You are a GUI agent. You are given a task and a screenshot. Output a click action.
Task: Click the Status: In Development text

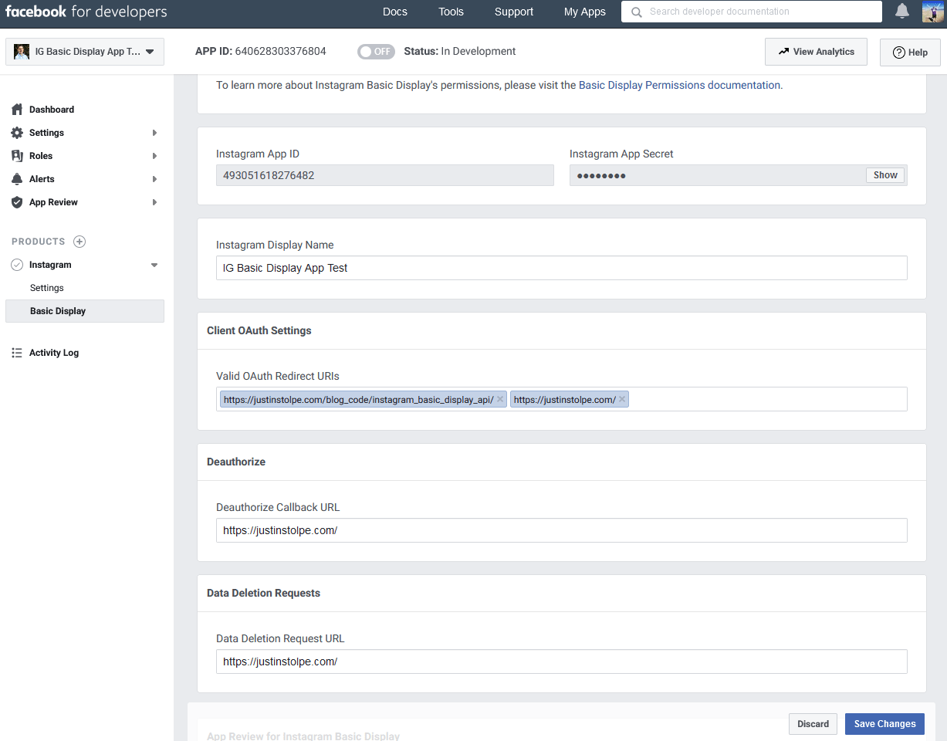coord(460,52)
